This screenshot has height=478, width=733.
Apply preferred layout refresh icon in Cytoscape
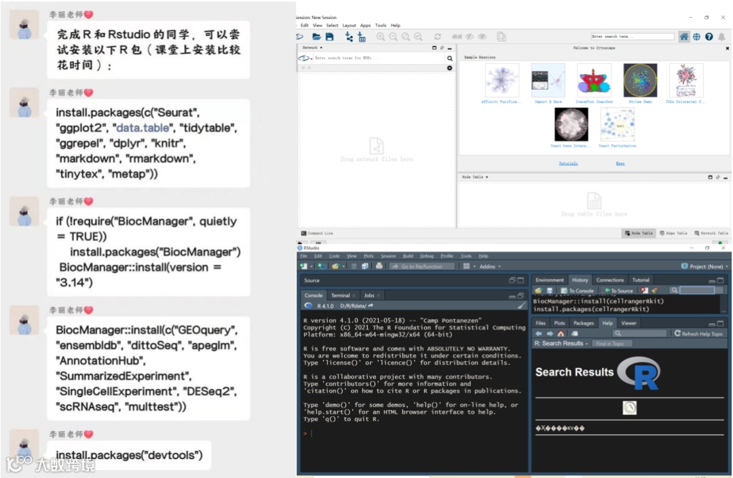coord(438,37)
